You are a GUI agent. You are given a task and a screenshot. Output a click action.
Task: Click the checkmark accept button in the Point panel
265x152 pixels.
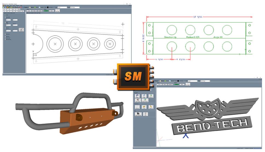pyautogui.click(x=21, y=30)
